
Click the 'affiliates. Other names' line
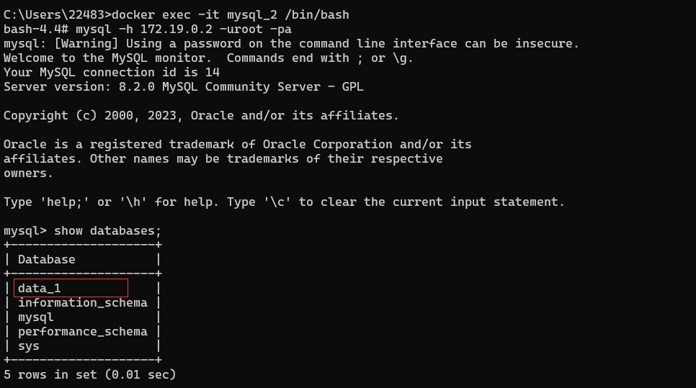tap(223, 159)
